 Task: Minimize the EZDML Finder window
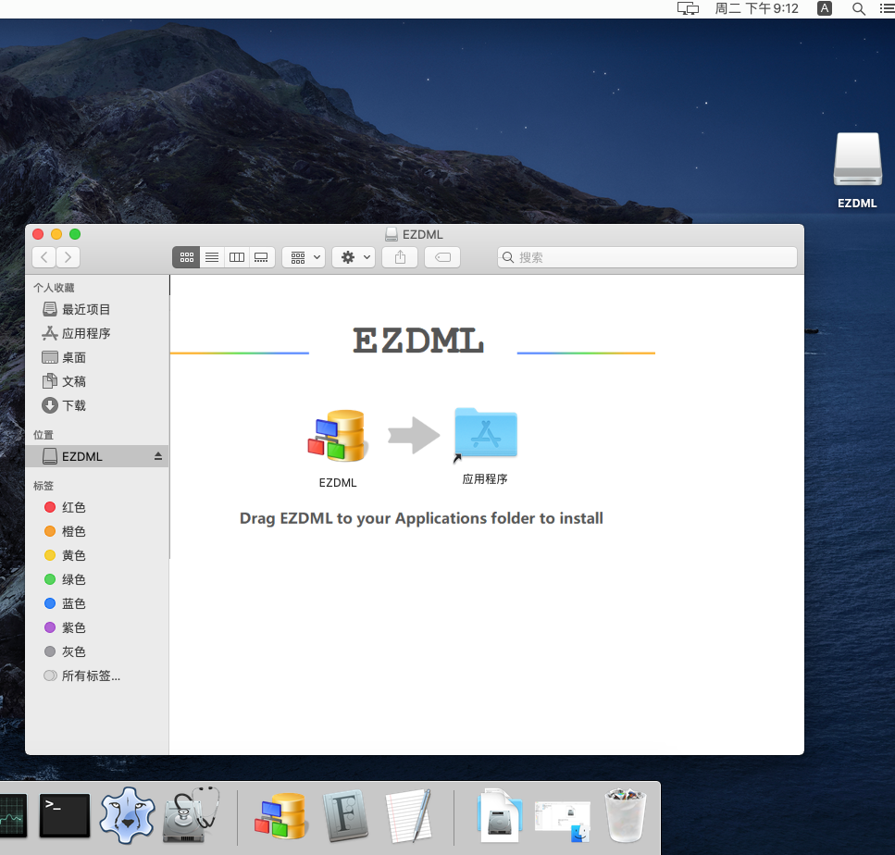[x=56, y=234]
